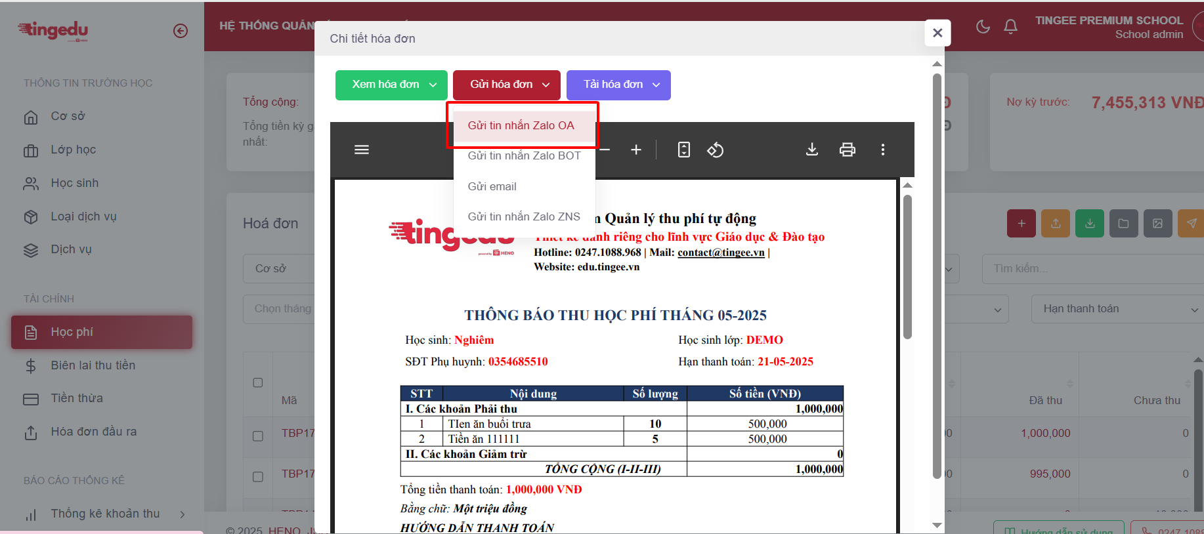Print the PDF invoice
This screenshot has width=1204, height=534.
point(848,150)
